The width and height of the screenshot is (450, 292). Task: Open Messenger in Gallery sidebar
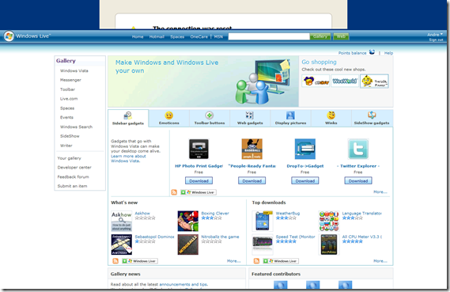click(x=70, y=80)
